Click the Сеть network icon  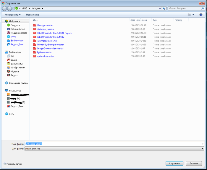(7, 114)
